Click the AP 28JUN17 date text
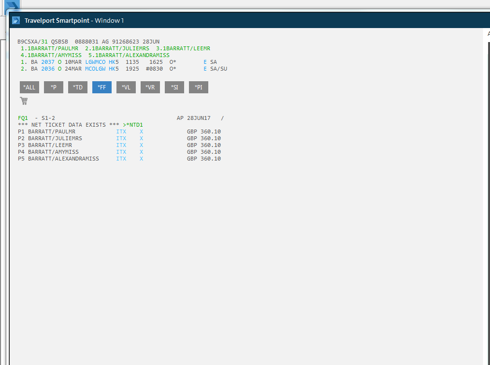The image size is (490, 365). point(194,118)
